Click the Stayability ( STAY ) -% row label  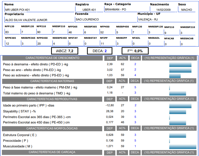[x=20, y=111]
